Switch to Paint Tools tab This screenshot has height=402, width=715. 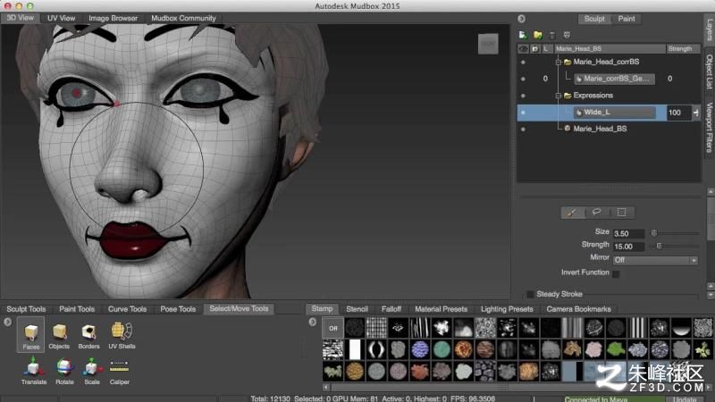(77, 309)
